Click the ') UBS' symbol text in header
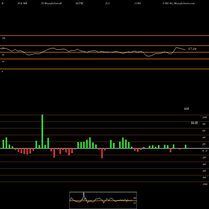Viewport: 209px width, 209px height. pyautogui.click(x=138, y=3)
